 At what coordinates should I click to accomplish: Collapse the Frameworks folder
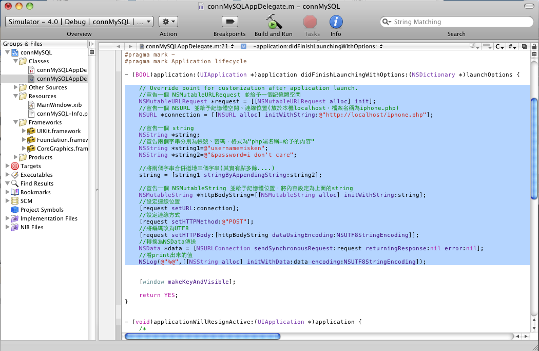pos(15,122)
